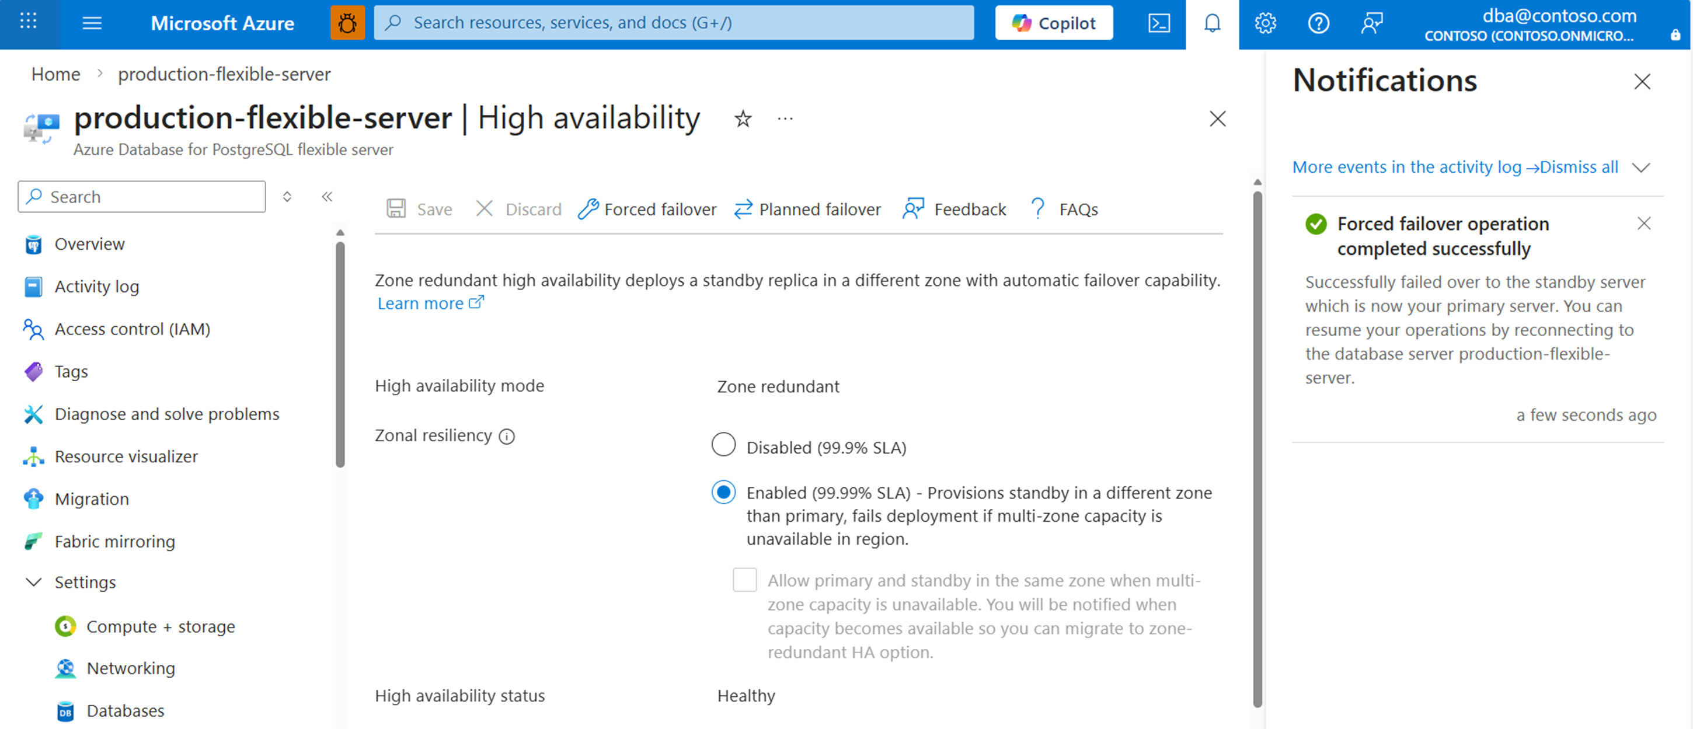The height and width of the screenshot is (729, 1693).
Task: Click the Forced failover toolbar button
Action: click(x=647, y=209)
